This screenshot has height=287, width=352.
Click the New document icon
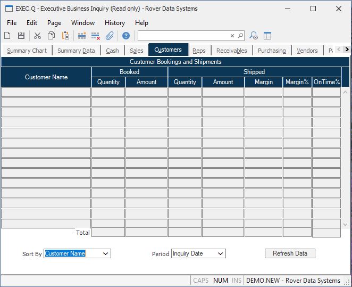coord(7,36)
